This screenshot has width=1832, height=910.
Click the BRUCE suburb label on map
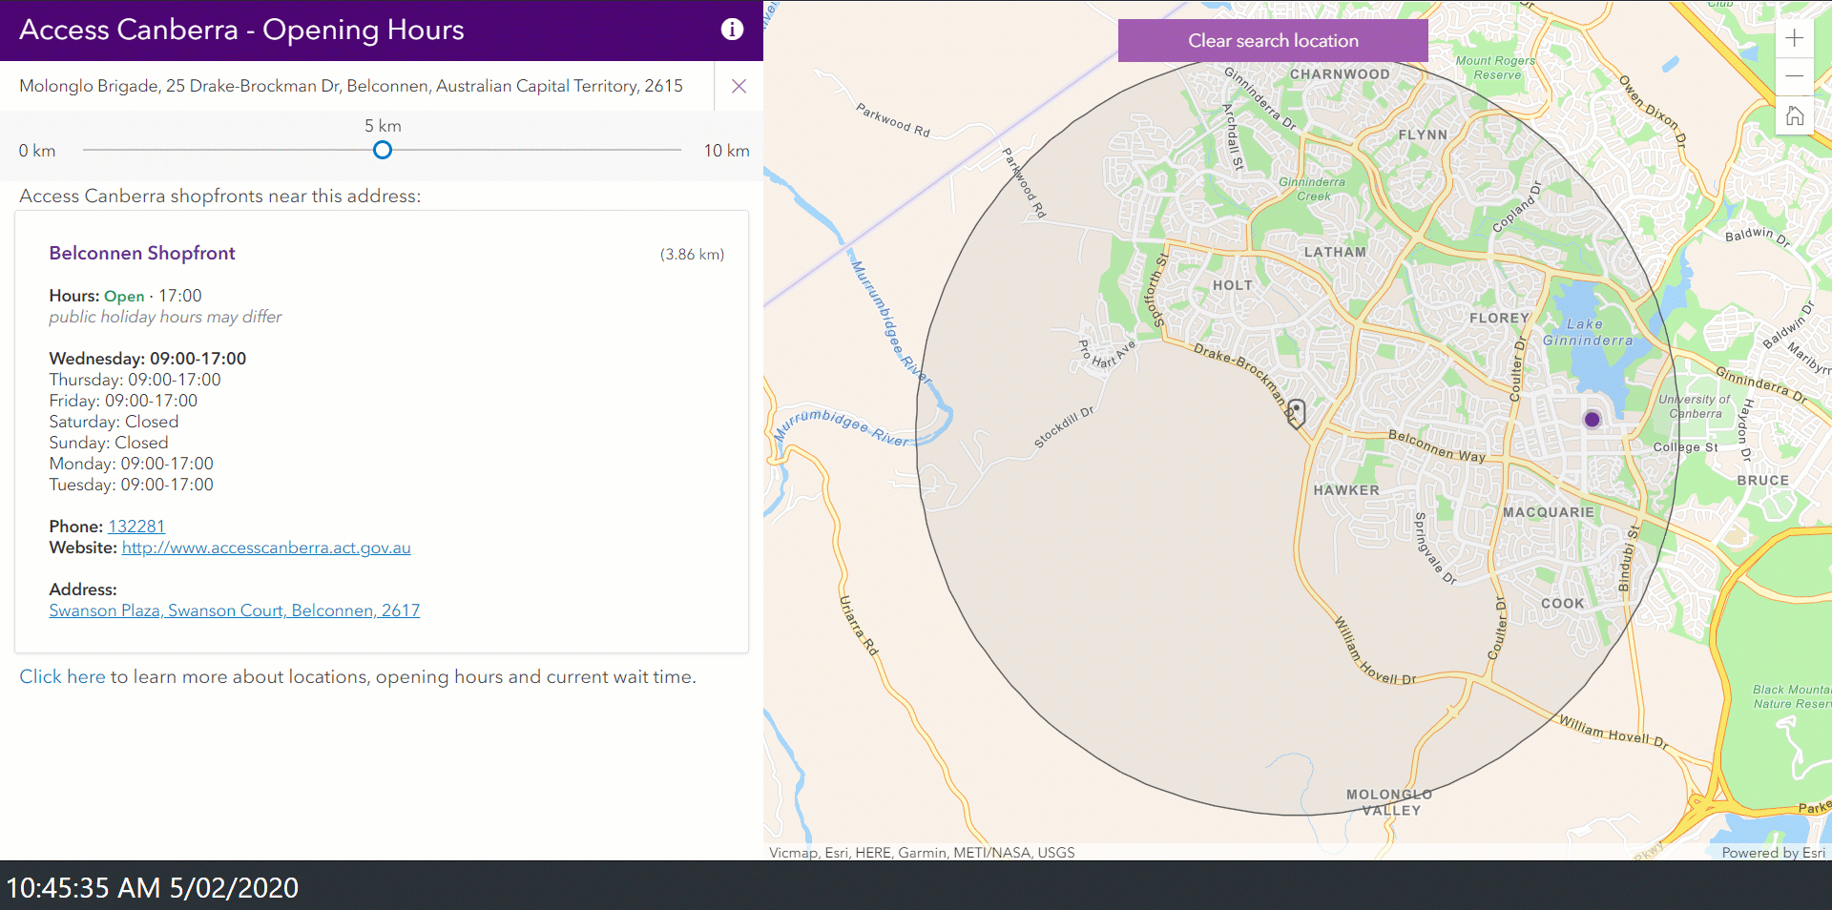click(1763, 481)
